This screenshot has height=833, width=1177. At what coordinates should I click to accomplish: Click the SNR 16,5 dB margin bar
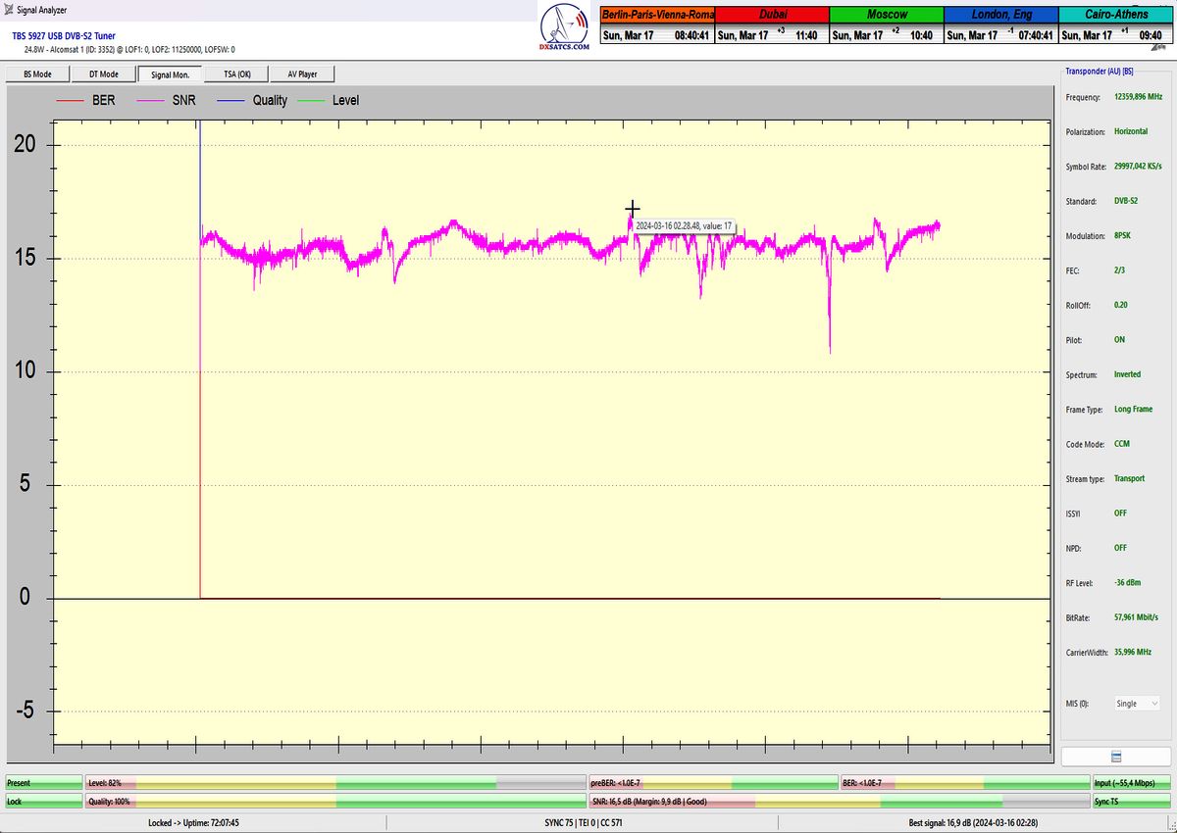pos(839,801)
